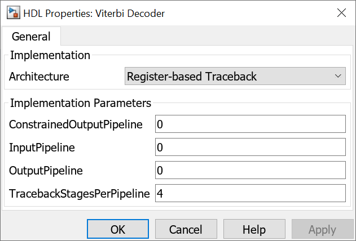This screenshot has height=241, width=356.
Task: Confirm settings with the OK button
Action: (x=118, y=229)
